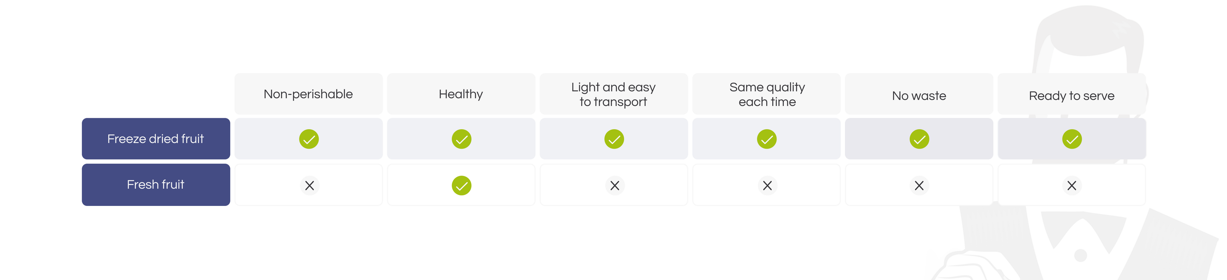
Task: Click the Non-perishable column header
Action: point(308,94)
